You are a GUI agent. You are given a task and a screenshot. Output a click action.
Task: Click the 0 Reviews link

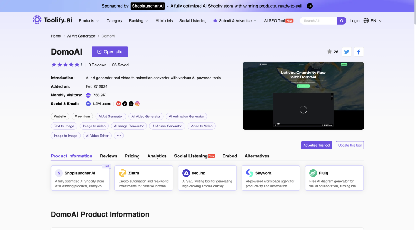tap(97, 65)
